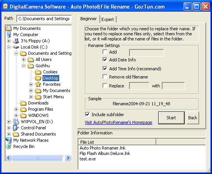This screenshot has height=174, width=212.
Task: Click the WXPVOL_EN (D:) CD drive icon
Action: tap(16, 122)
